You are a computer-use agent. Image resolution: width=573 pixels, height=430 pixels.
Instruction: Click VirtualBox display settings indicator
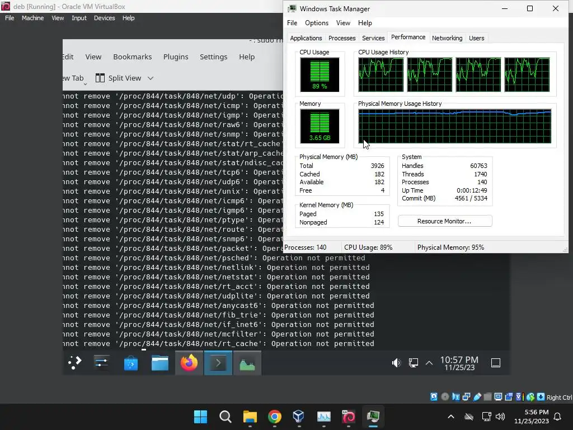tap(498, 397)
